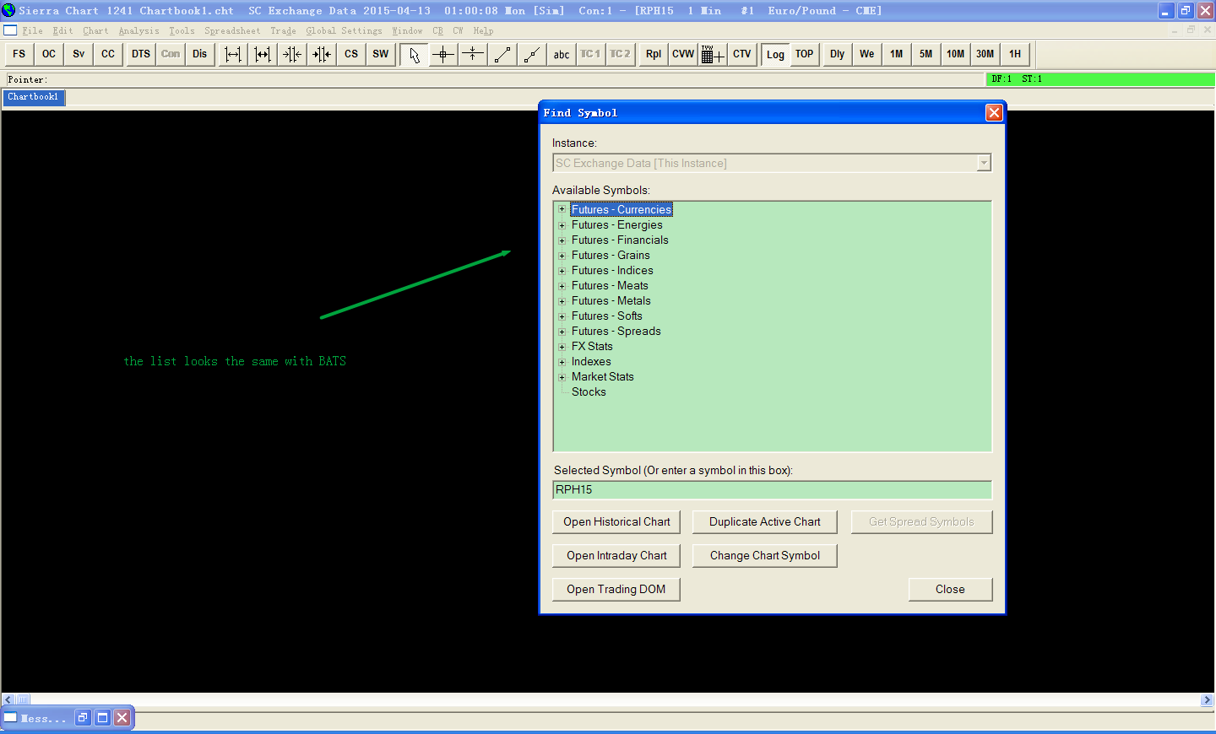
Task: Expand the Futures - Financials node
Action: pos(562,240)
